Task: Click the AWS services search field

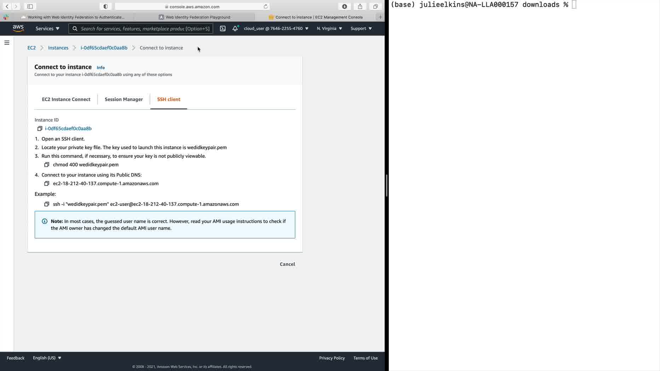Action: tap(141, 28)
